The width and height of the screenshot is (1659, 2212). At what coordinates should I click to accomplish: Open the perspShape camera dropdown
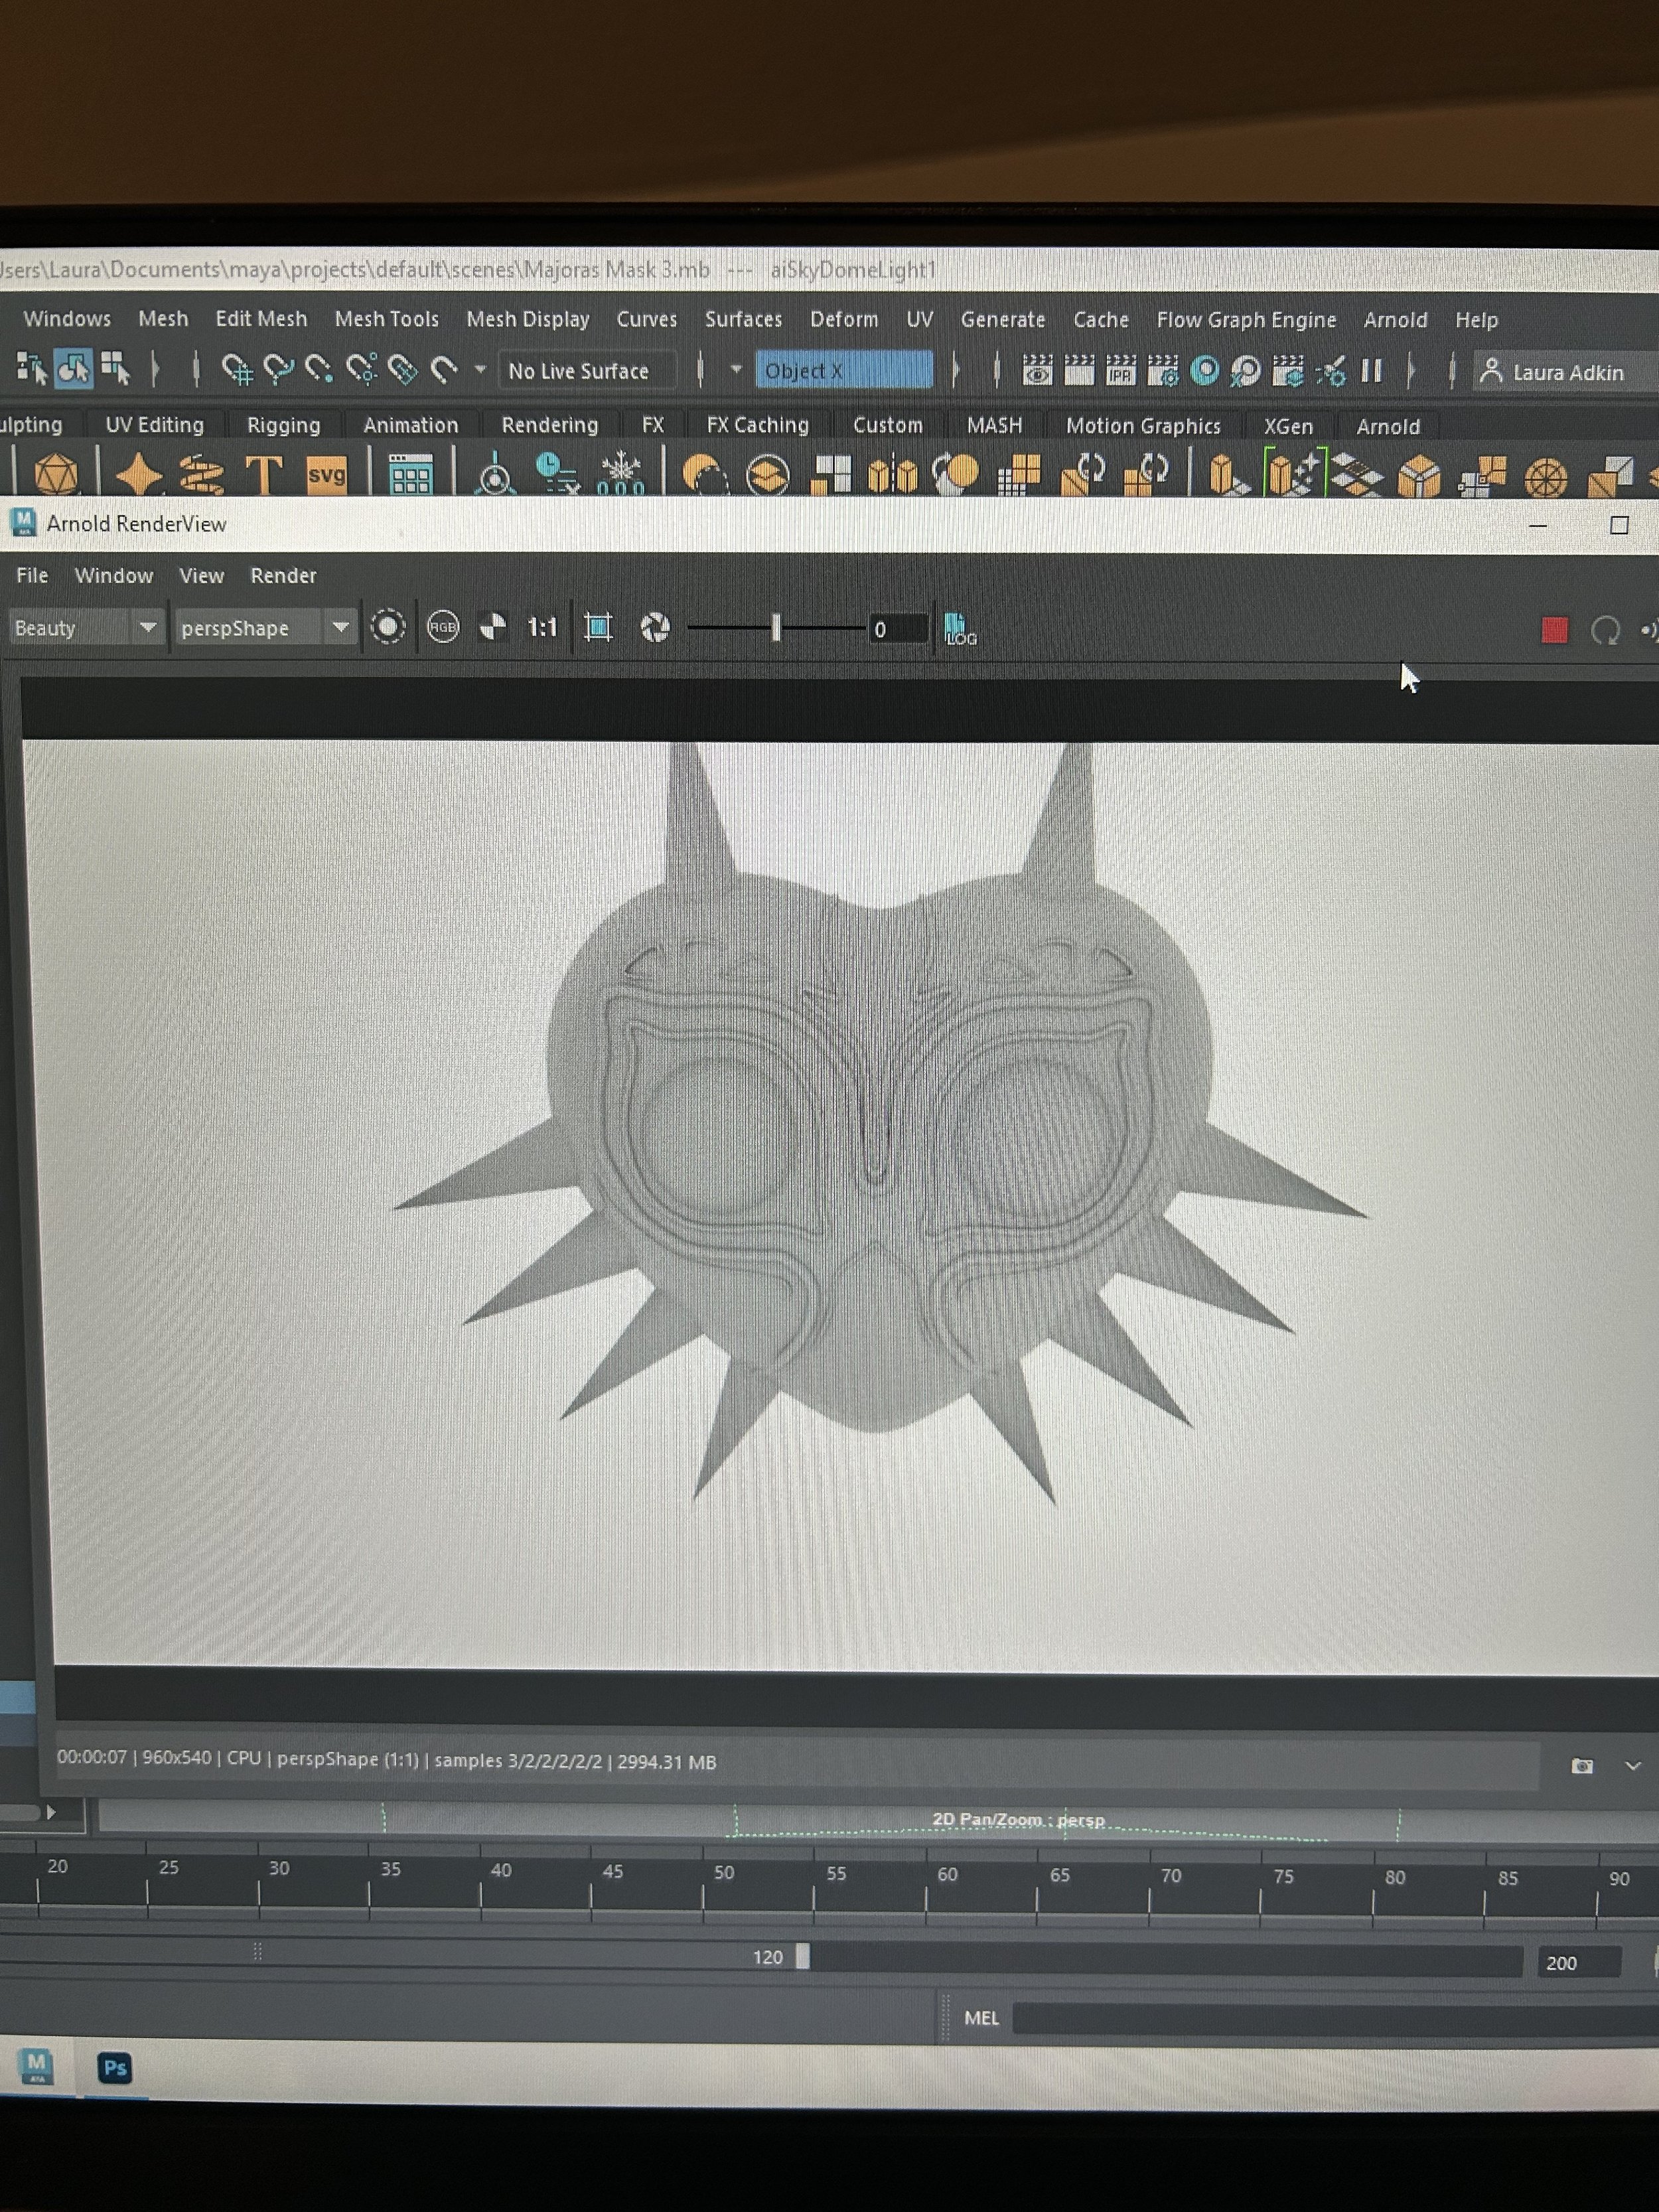click(x=265, y=628)
